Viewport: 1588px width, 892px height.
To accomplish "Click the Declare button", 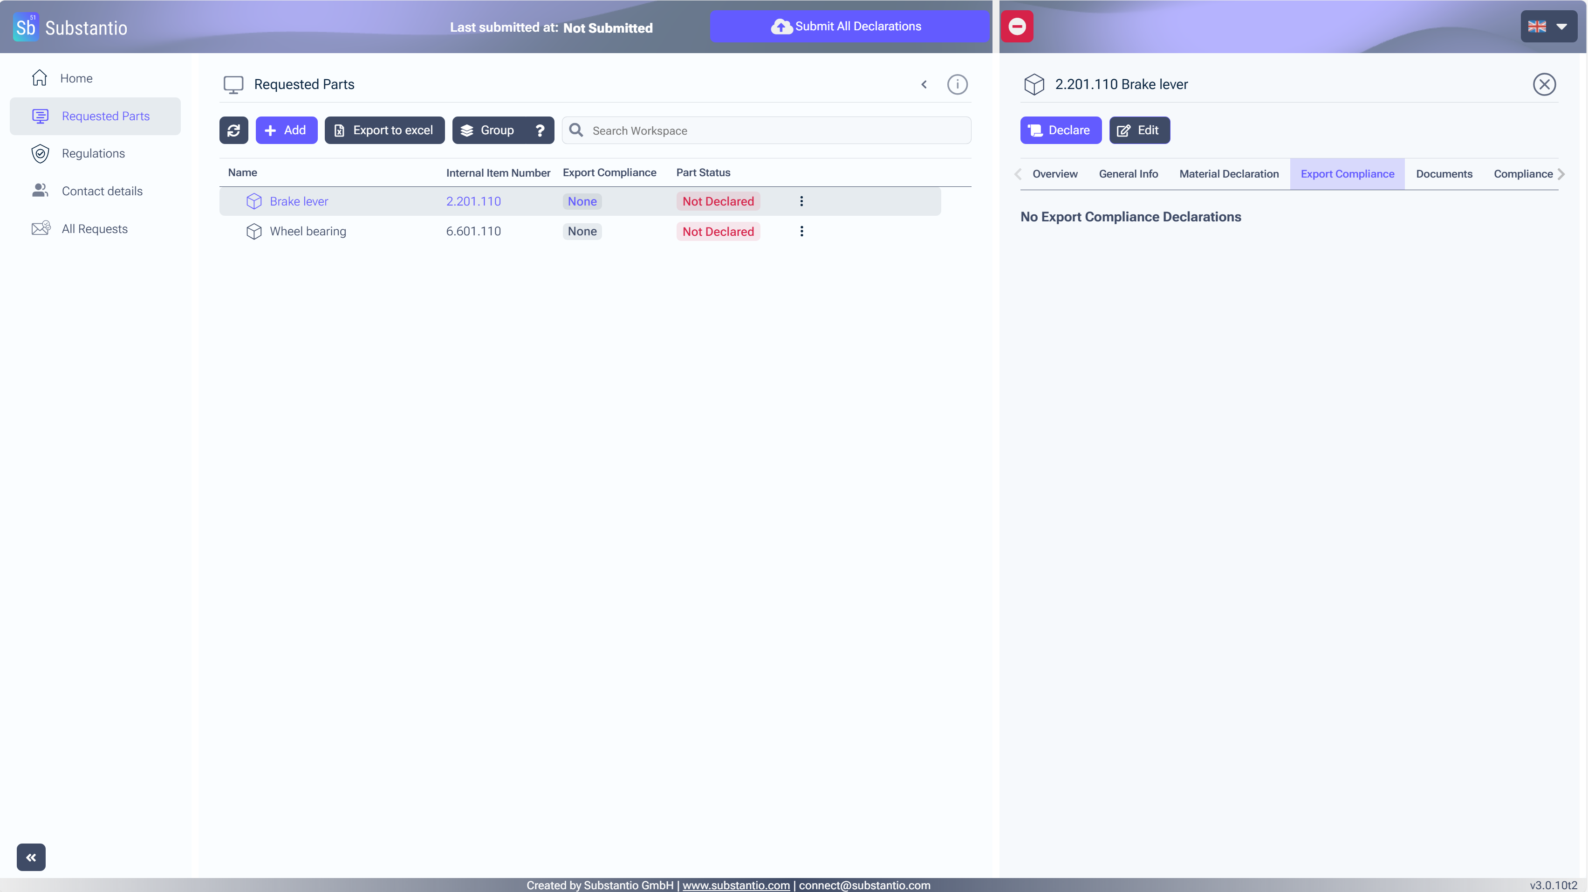I will coord(1061,130).
